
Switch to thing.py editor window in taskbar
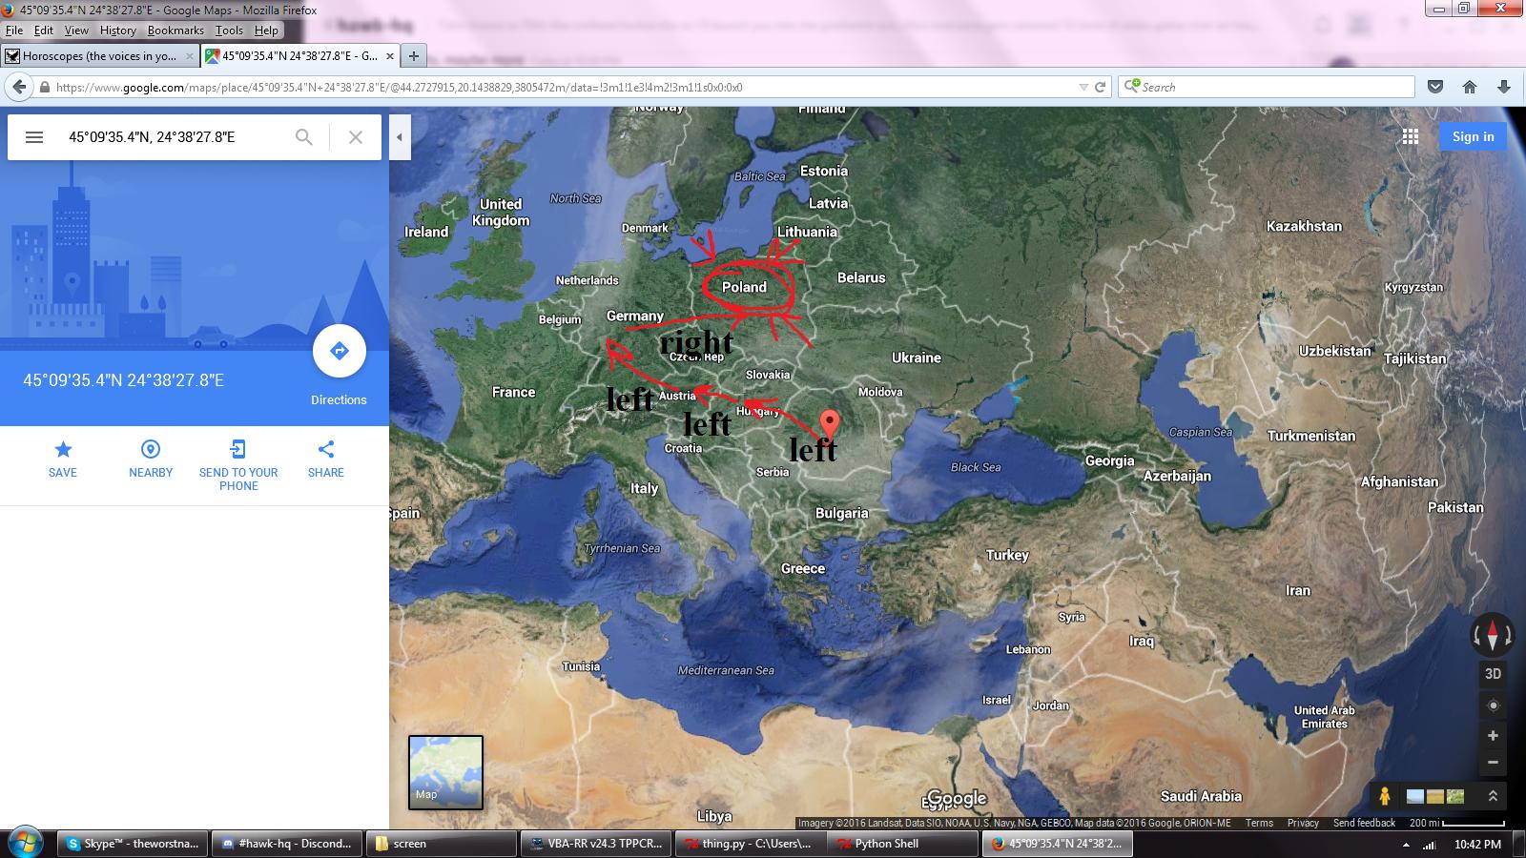(x=750, y=844)
